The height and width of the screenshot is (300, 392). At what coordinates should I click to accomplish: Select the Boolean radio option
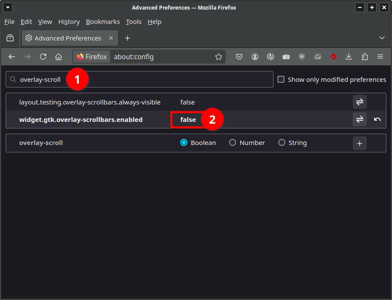184,142
